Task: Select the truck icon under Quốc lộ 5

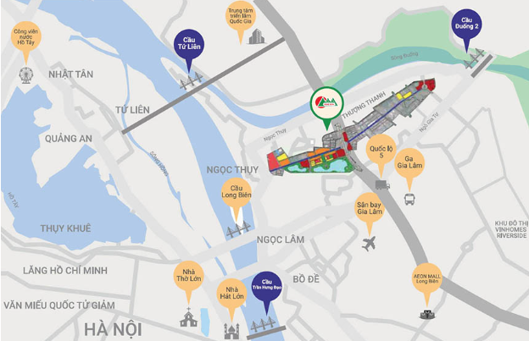Action: pos(382,184)
